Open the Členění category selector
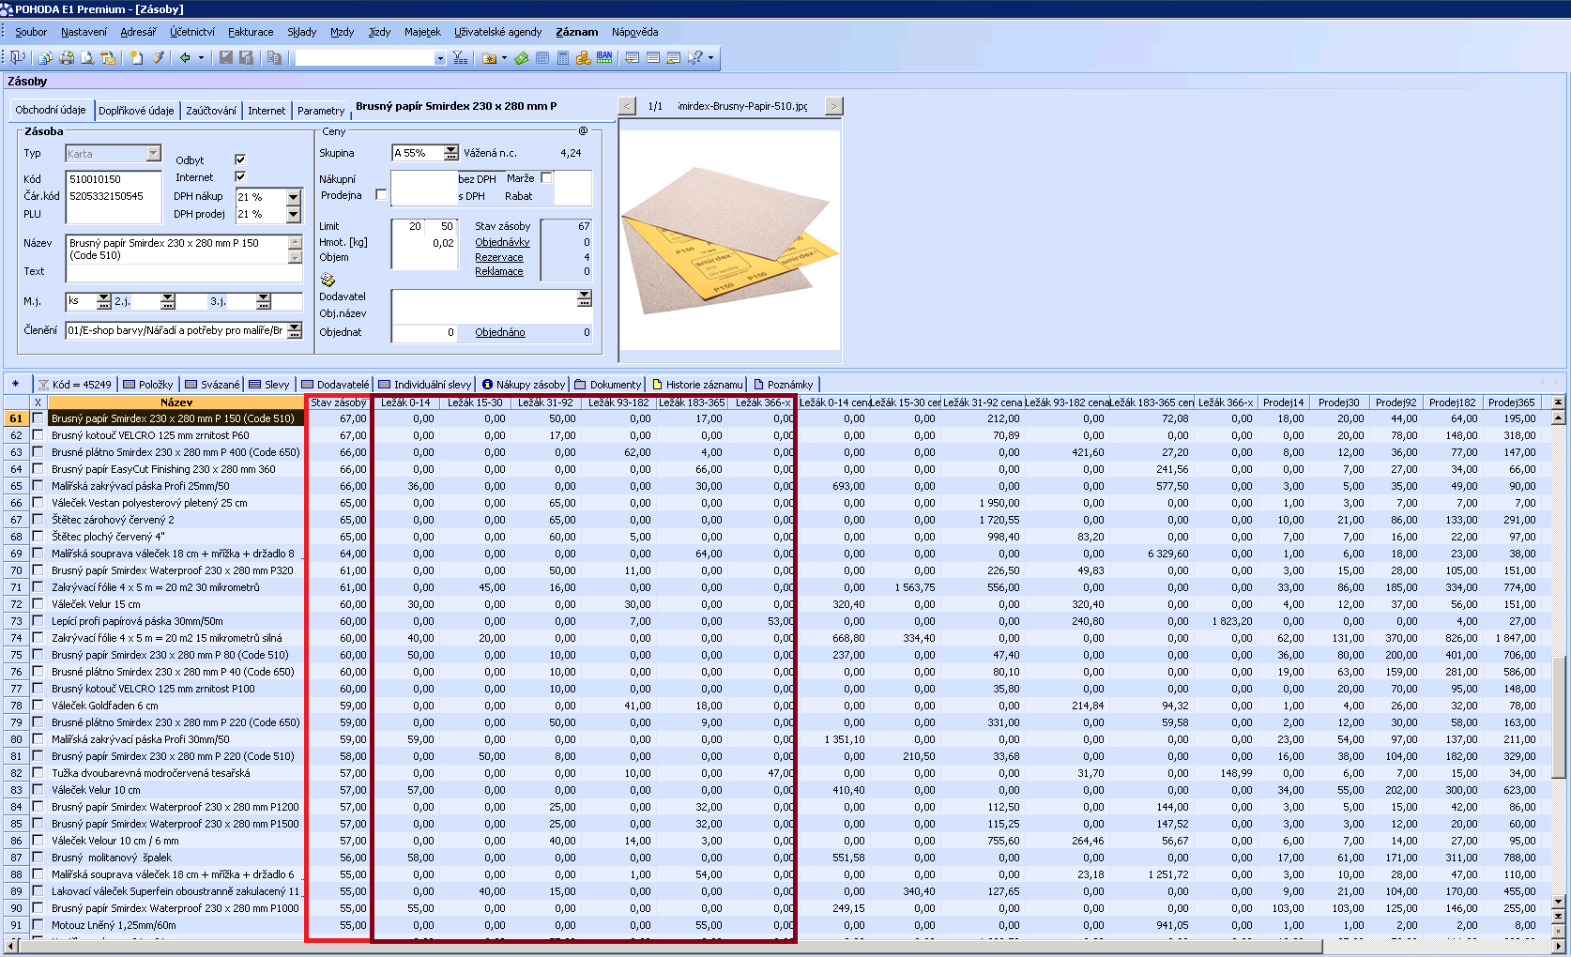 click(295, 330)
